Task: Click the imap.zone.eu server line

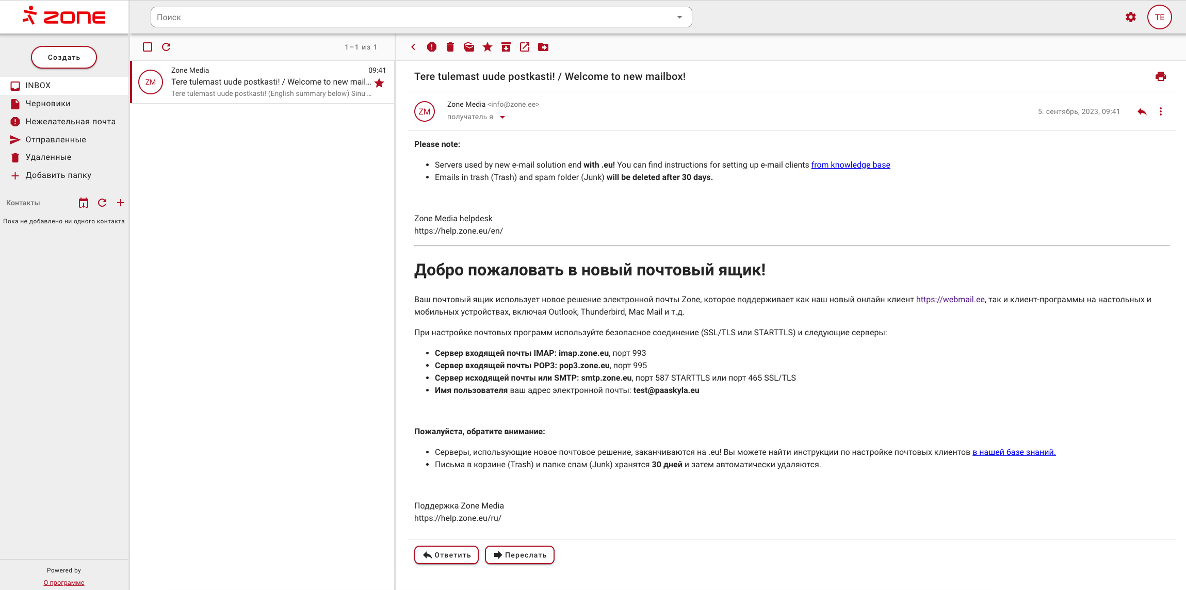Action: coord(540,353)
